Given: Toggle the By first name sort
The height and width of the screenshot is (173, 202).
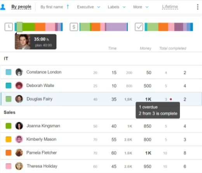Looking at the screenshot, I should (52, 7).
